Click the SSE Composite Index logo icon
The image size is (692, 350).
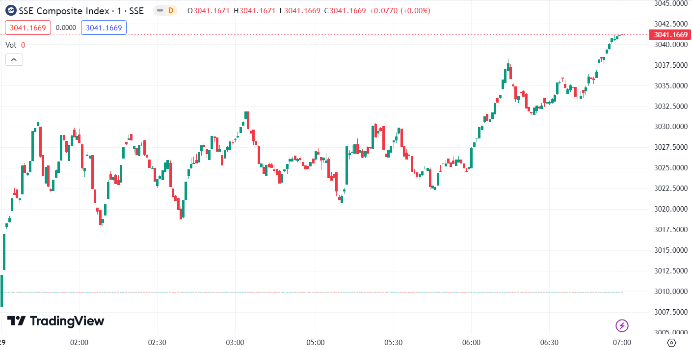coord(11,10)
